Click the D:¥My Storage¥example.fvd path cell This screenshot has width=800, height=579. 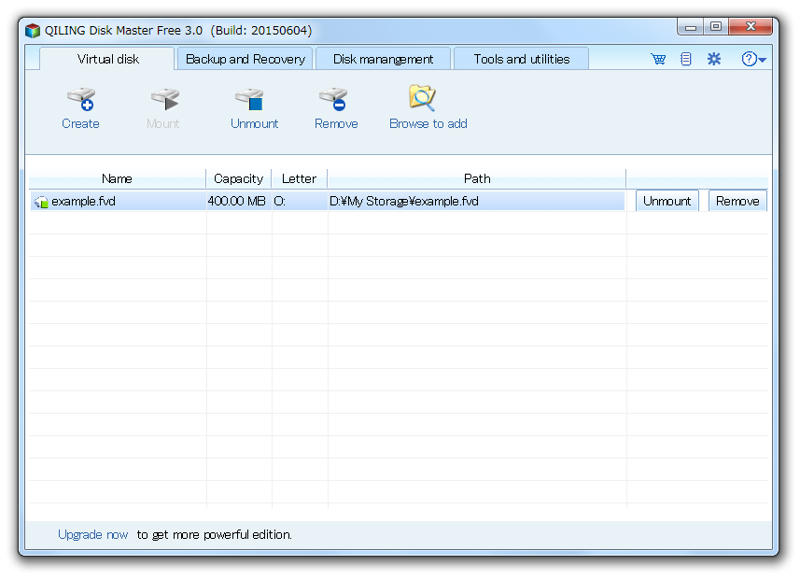coord(476,201)
